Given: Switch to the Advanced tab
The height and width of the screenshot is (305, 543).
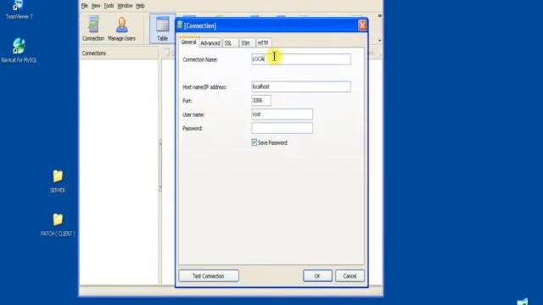Looking at the screenshot, I should tap(210, 43).
